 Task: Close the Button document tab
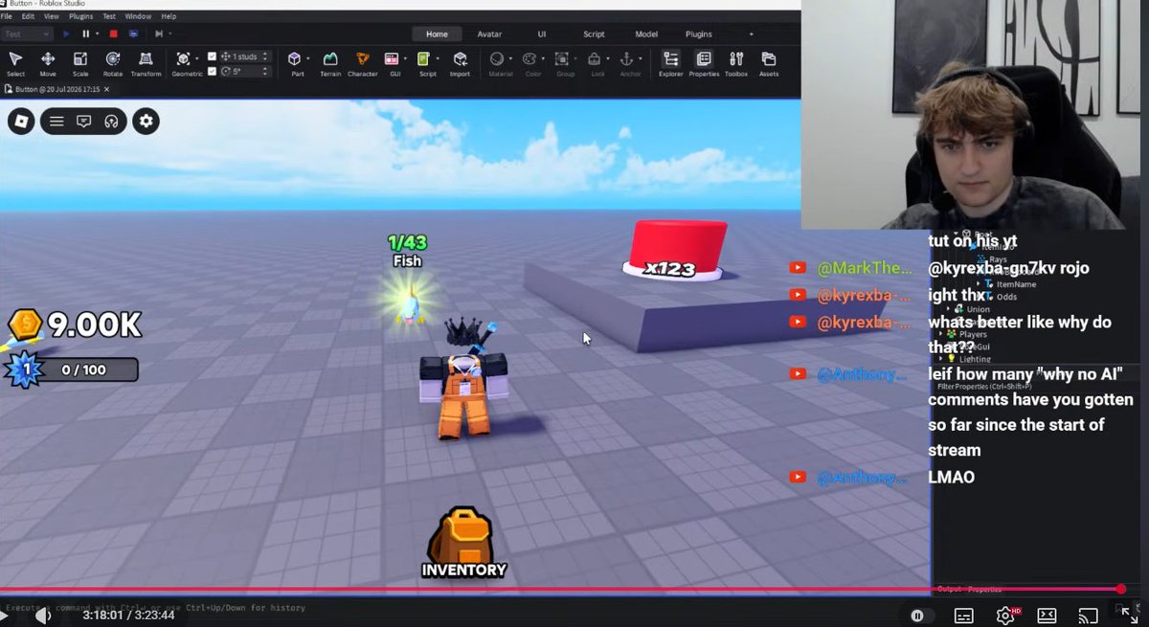(x=106, y=89)
